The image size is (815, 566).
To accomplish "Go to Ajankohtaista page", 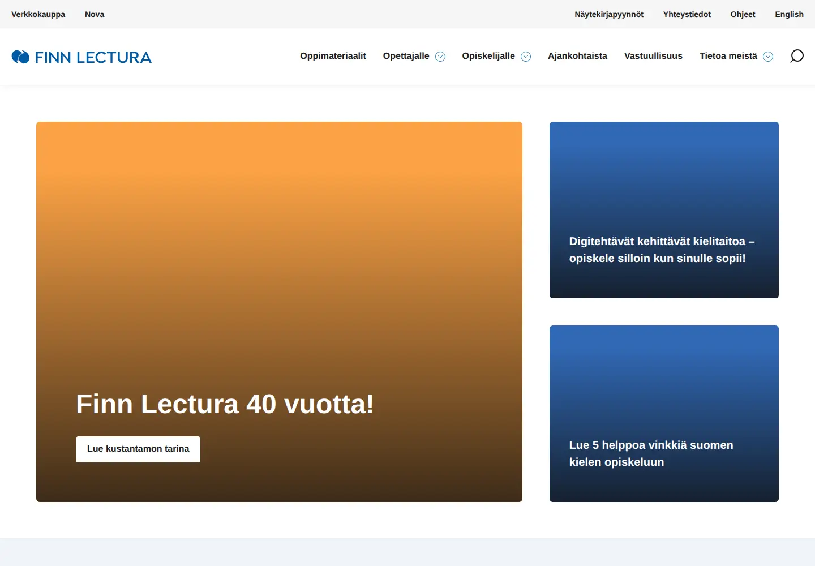I will (x=577, y=56).
